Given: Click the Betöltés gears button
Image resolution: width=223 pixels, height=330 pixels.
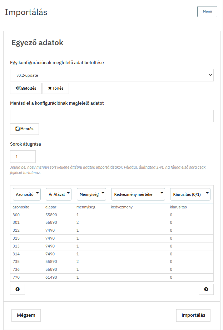Looking at the screenshot, I should click(26, 88).
